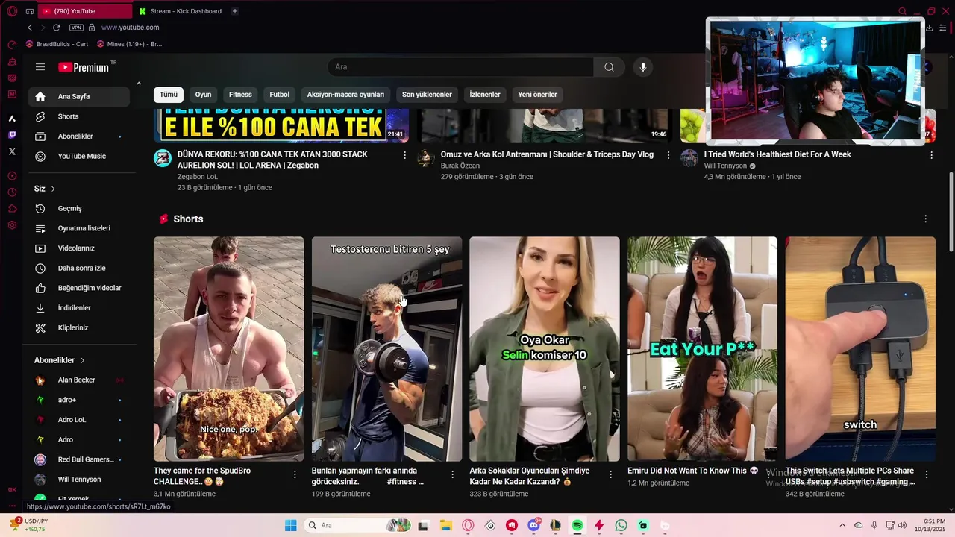The height and width of the screenshot is (537, 955).
Task: Click Burak Özcan channel avatar
Action: tap(426, 157)
